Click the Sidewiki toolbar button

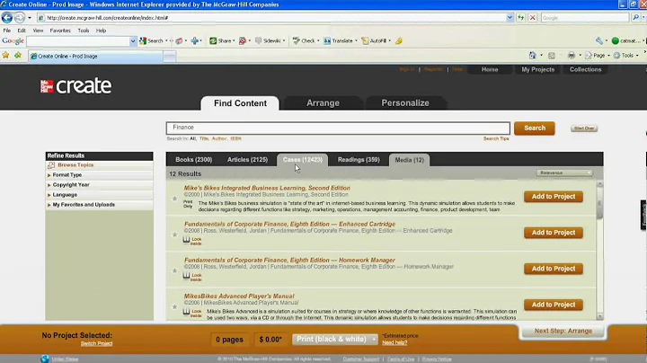click(x=268, y=40)
